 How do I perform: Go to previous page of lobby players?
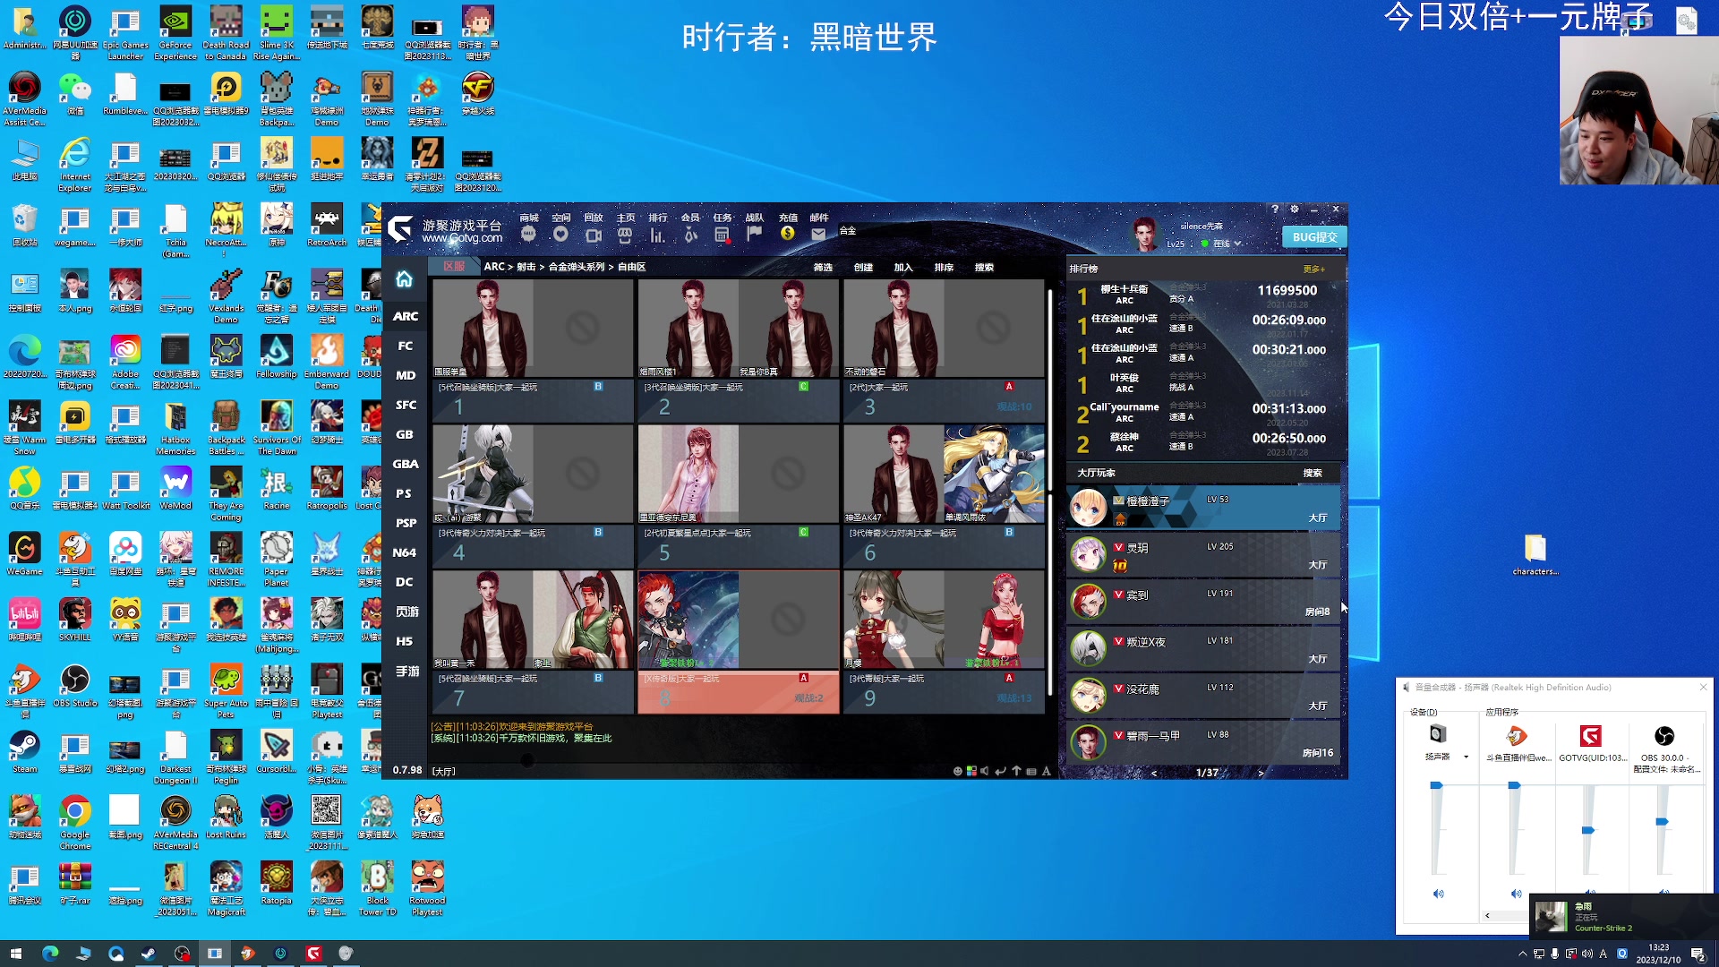pyautogui.click(x=1153, y=773)
